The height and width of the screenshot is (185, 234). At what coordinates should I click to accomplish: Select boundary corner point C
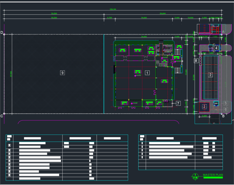[4, 114]
